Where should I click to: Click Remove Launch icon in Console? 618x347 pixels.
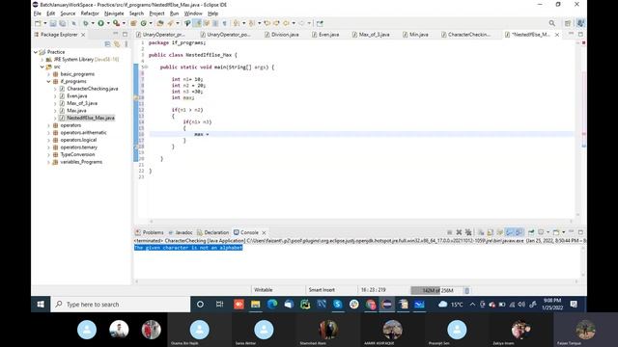pyautogui.click(x=459, y=232)
